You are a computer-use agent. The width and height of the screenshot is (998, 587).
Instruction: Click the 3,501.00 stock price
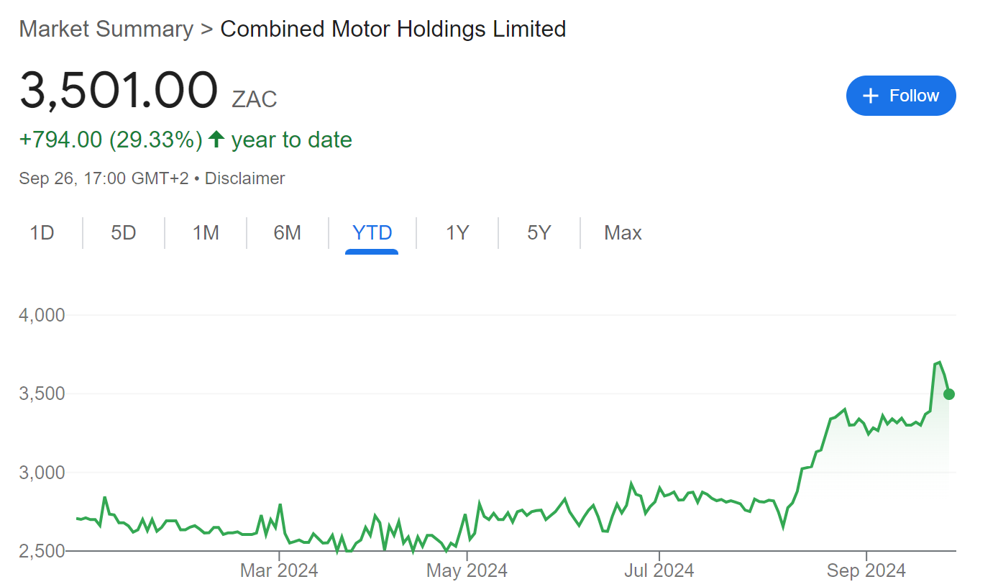(x=119, y=91)
